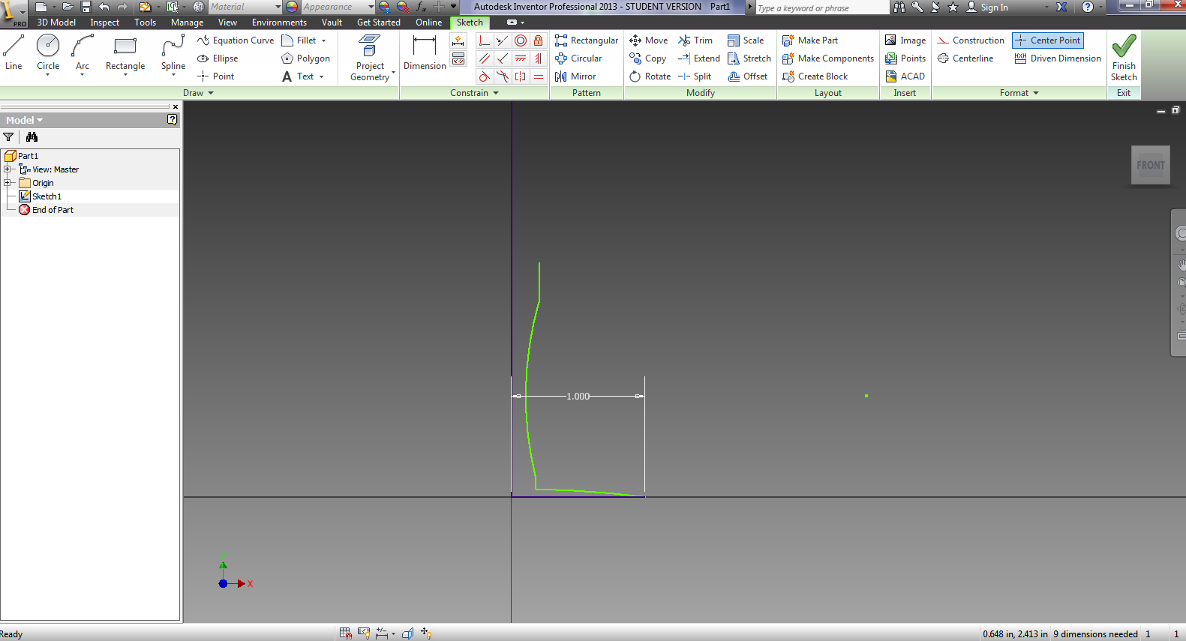Screen dimensions: 1186x641
Task: Type in the keyword search field
Action: pyautogui.click(x=821, y=7)
